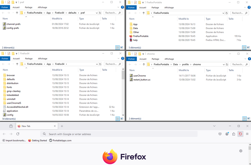Expand address history dropdown in Firefox64 window
Screen dimensions: 251x165
tap(97, 64)
